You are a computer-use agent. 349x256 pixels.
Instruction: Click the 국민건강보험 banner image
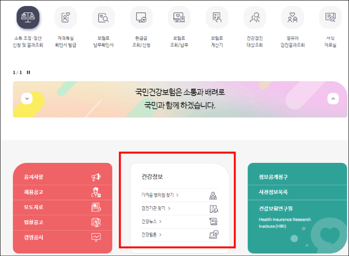180,99
